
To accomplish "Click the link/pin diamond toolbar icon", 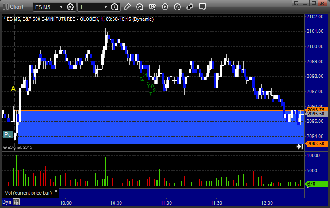I will [190, 7].
